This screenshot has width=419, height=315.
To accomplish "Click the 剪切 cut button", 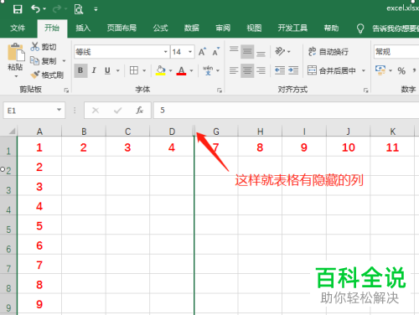I will click(44, 47).
